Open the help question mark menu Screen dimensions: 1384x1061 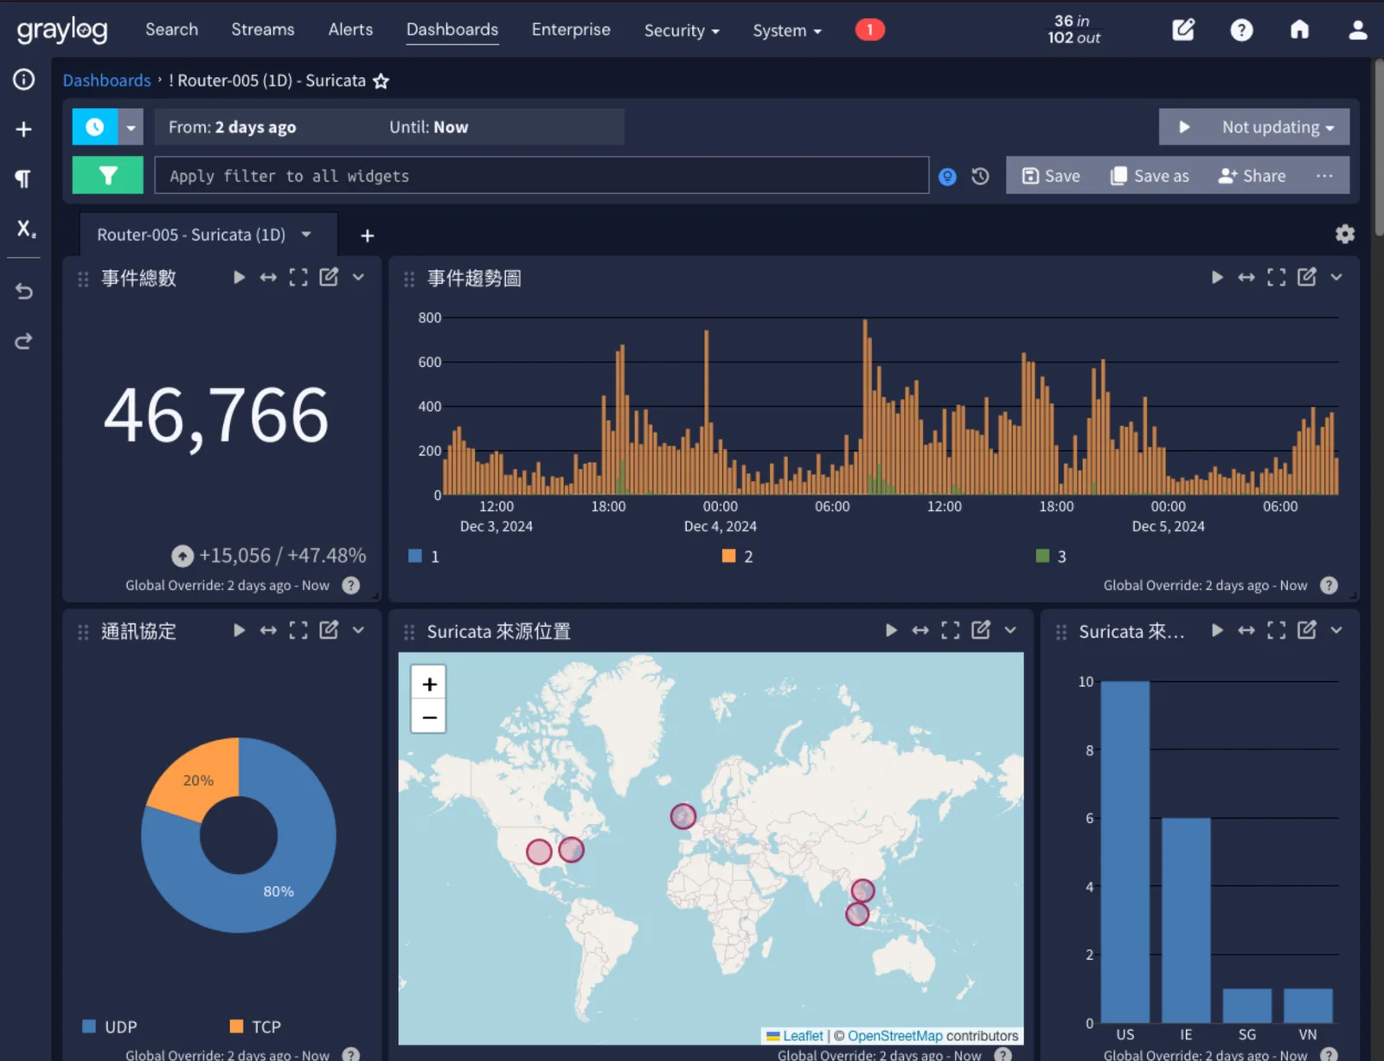point(1241,30)
